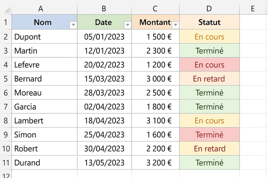Select row 5 header

tap(6, 79)
